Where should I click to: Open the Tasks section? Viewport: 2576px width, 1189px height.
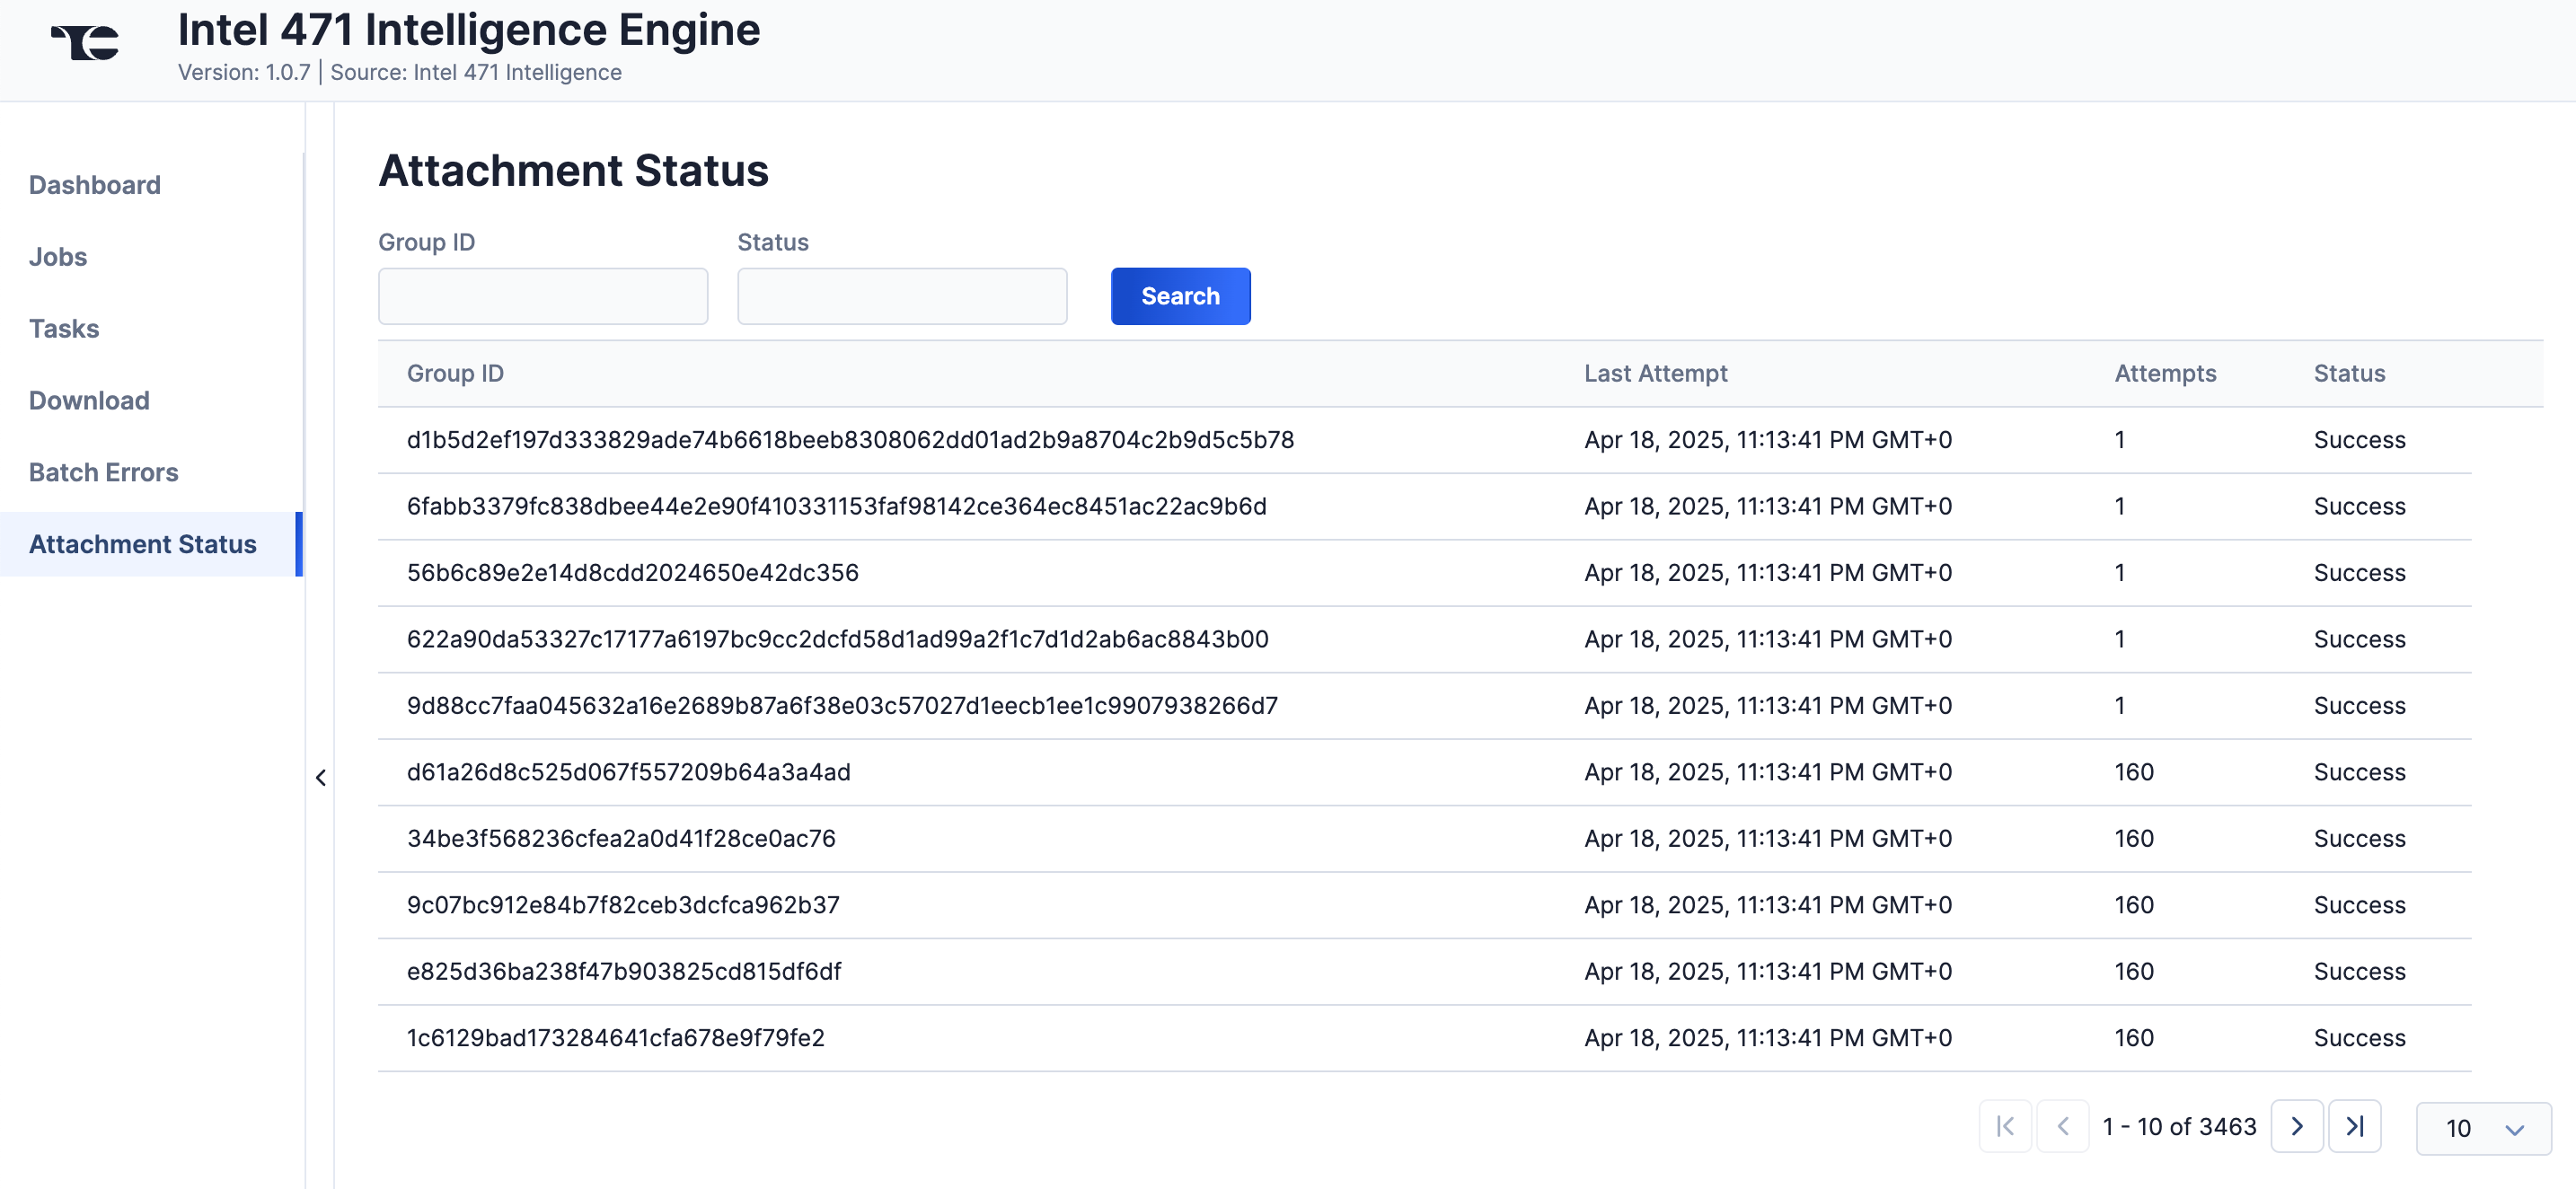tap(64, 329)
